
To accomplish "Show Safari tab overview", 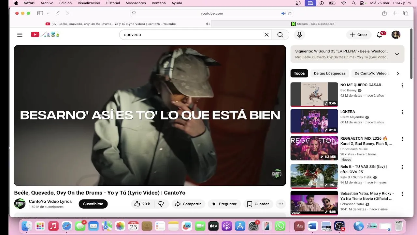I will 406,13.
